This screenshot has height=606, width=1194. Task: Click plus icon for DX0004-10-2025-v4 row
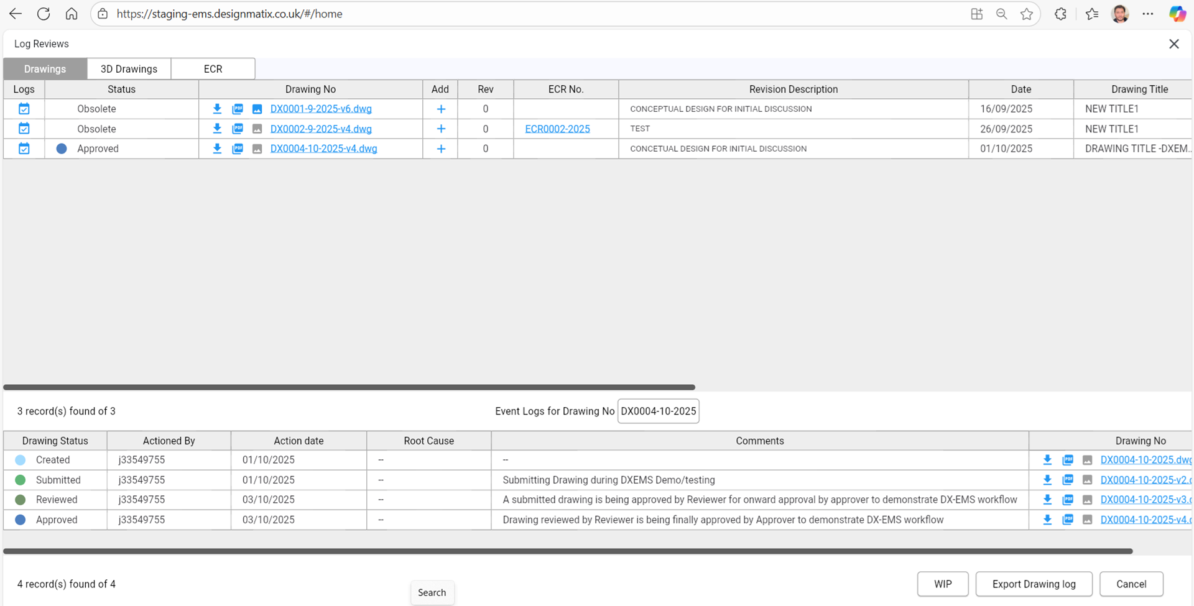coord(441,149)
